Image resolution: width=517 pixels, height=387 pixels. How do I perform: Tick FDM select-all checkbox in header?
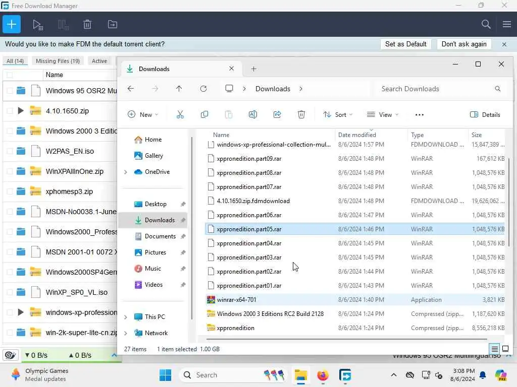pyautogui.click(x=10, y=75)
